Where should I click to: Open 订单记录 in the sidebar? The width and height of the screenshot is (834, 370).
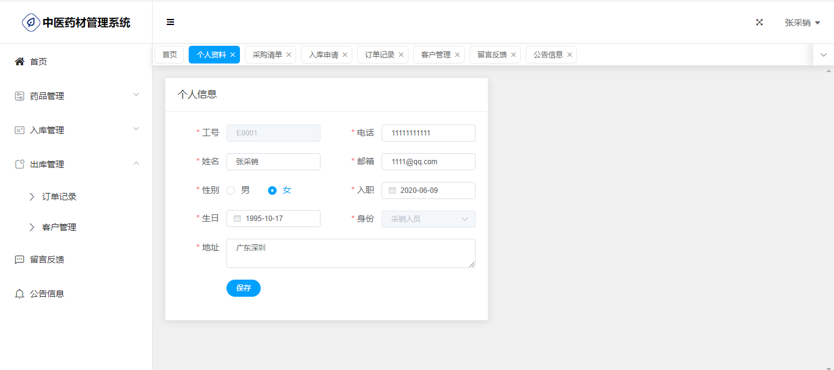pos(59,197)
